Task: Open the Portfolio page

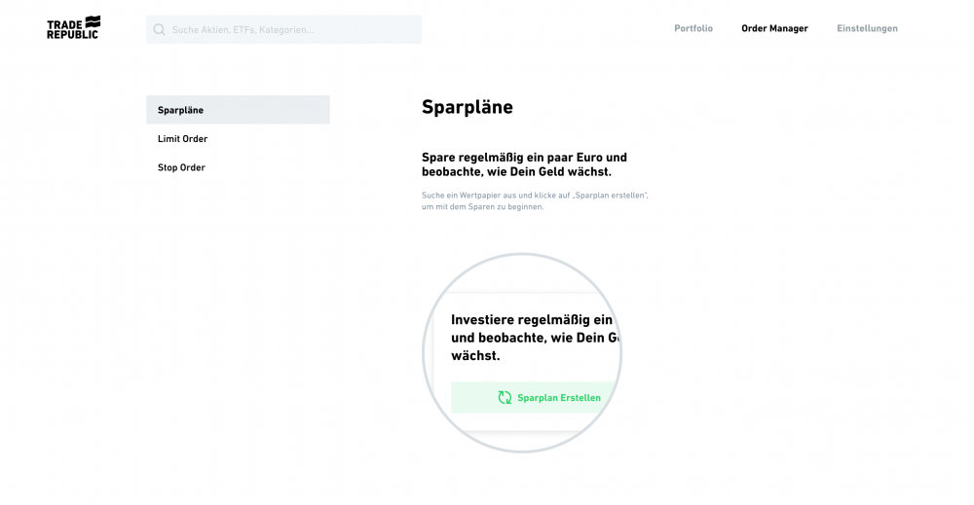Action: coord(693,28)
